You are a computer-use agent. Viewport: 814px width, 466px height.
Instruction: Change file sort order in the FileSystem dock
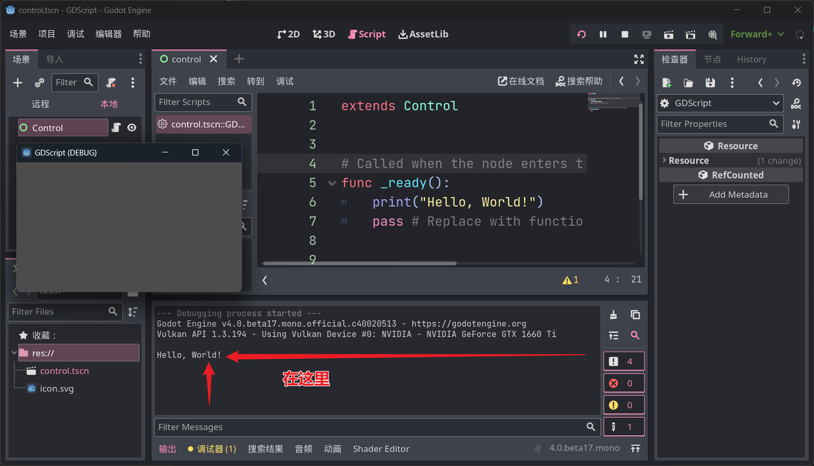tap(132, 312)
